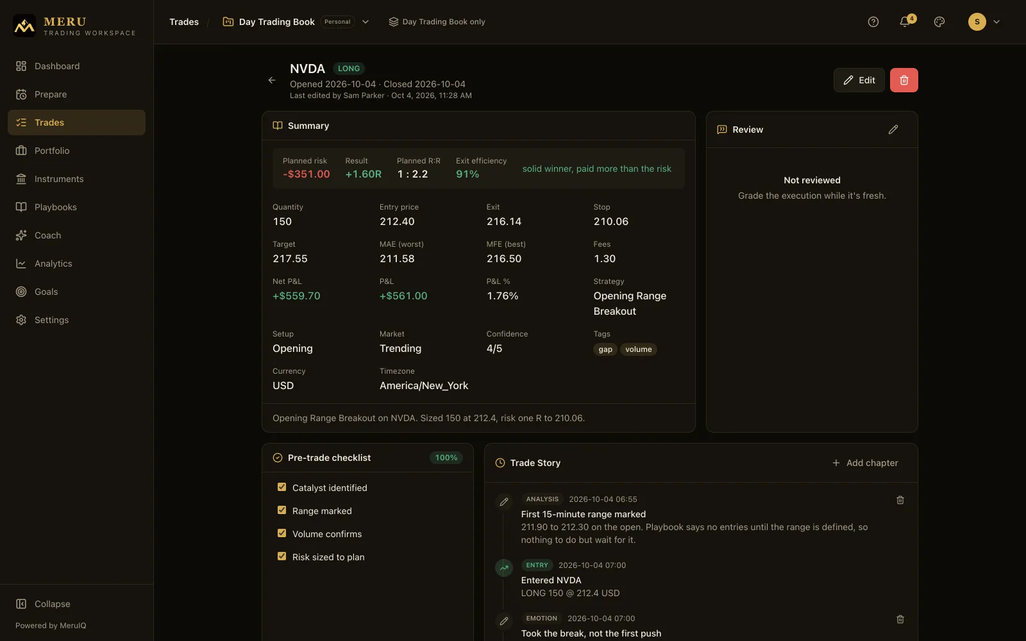
Task: Uncheck Range marked
Action: [x=282, y=510]
